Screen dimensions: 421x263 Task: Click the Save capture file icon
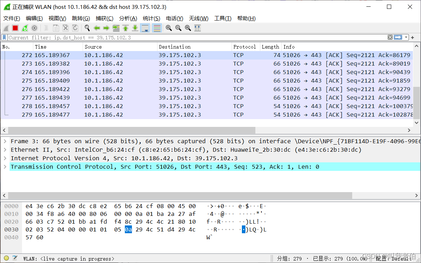tap(56, 28)
